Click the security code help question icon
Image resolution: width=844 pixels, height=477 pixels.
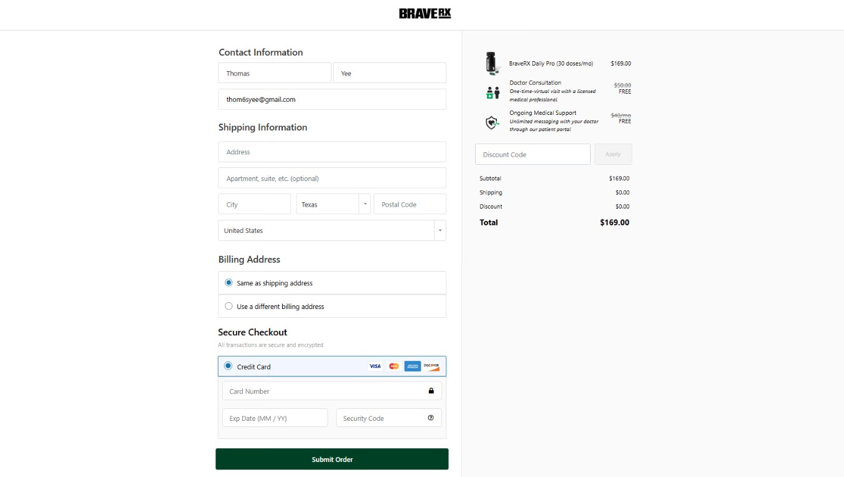coord(431,418)
